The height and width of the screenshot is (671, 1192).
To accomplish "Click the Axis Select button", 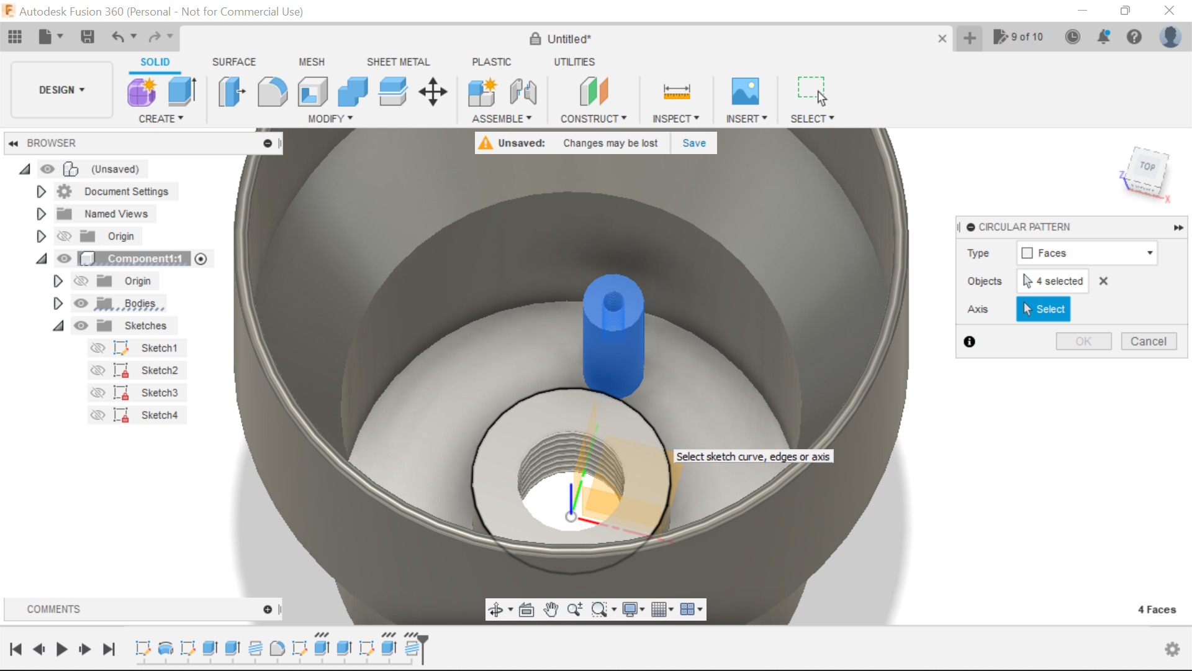I will tap(1043, 309).
